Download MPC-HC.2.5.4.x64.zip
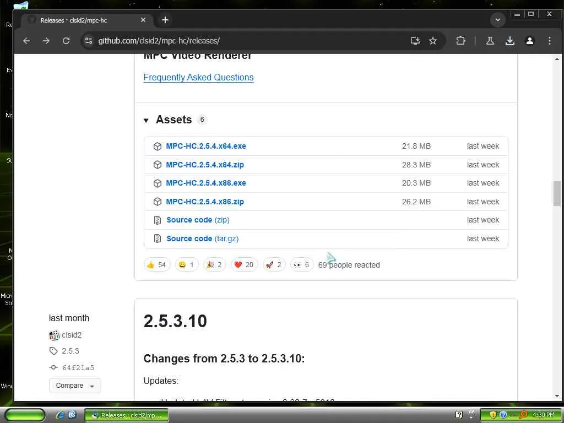 [x=205, y=165]
